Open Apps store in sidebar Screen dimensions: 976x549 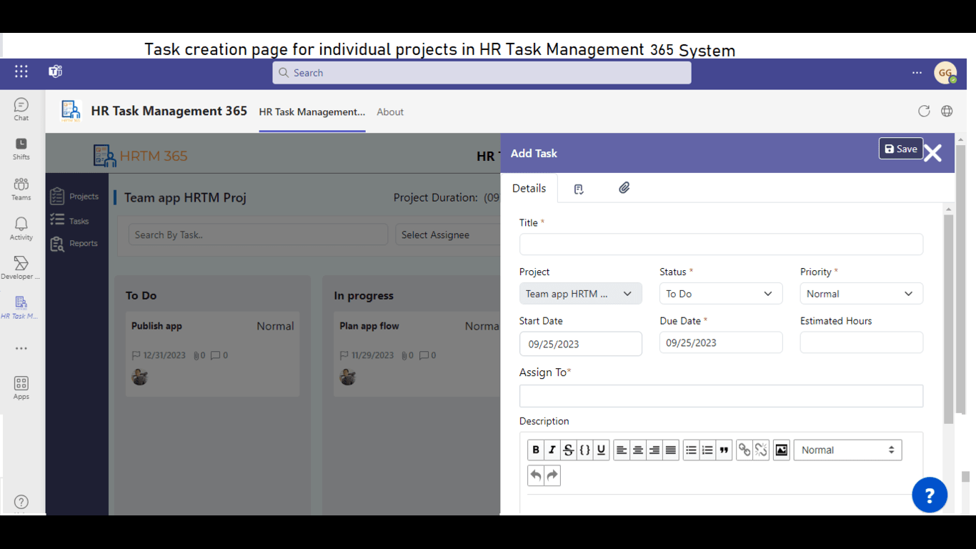21,388
